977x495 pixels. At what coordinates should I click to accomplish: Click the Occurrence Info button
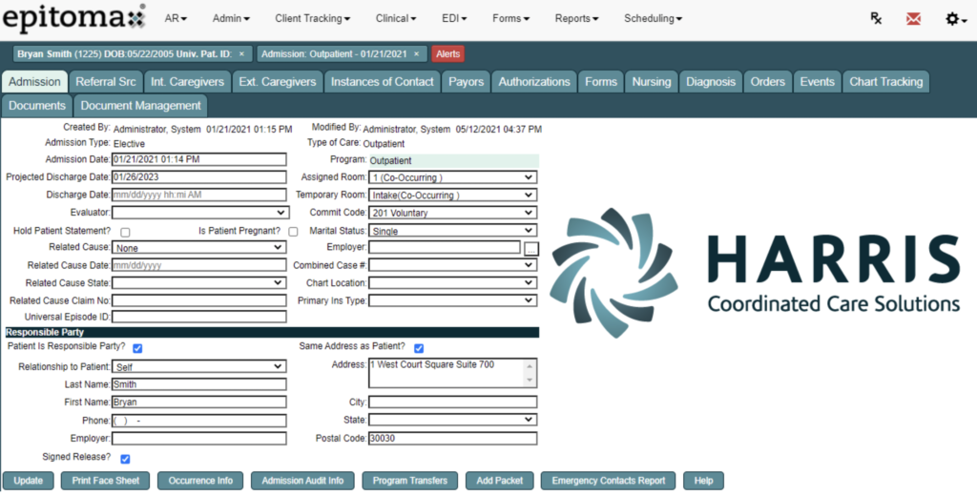(200, 481)
